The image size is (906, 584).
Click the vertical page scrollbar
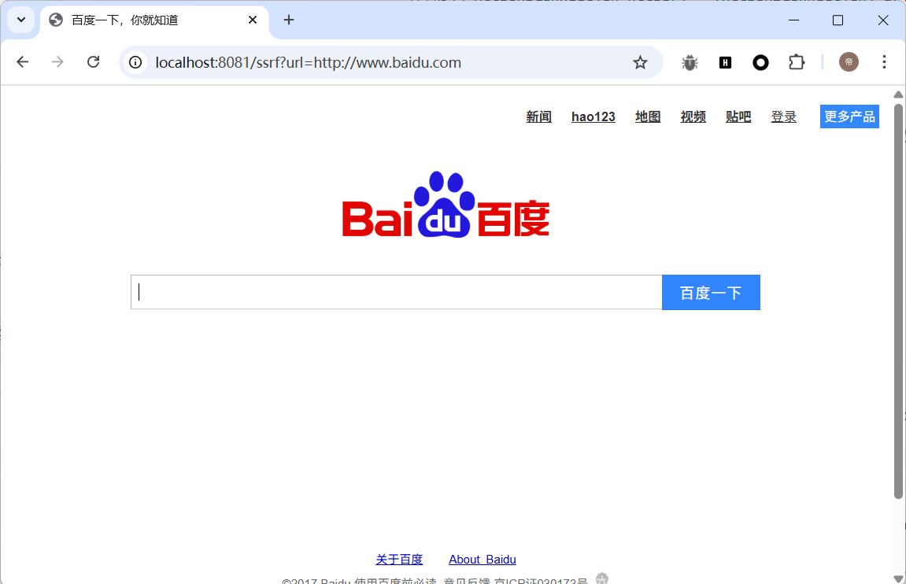click(898, 299)
